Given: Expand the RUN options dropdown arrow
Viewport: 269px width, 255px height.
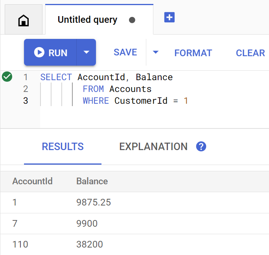Looking at the screenshot, I should coord(87,53).
